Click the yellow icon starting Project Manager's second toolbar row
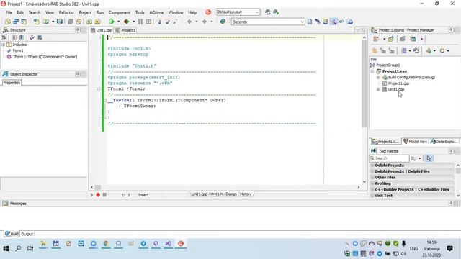This screenshot has height=259, width=461. pos(375,51)
